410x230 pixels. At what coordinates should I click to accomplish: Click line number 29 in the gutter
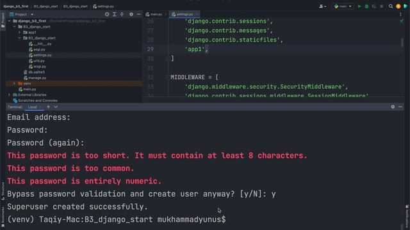click(x=151, y=49)
